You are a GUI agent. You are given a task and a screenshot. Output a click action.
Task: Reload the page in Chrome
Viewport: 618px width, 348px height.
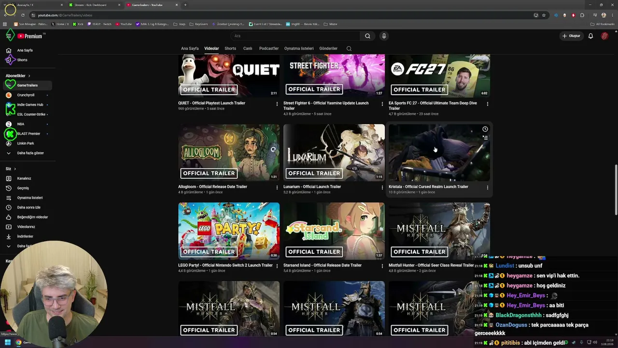(x=23, y=15)
